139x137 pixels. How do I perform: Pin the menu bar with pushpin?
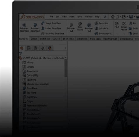point(105,17)
